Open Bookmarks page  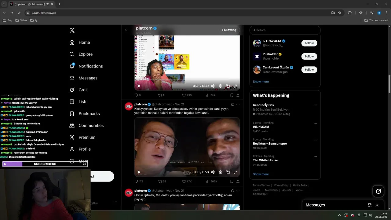[x=85, y=114]
